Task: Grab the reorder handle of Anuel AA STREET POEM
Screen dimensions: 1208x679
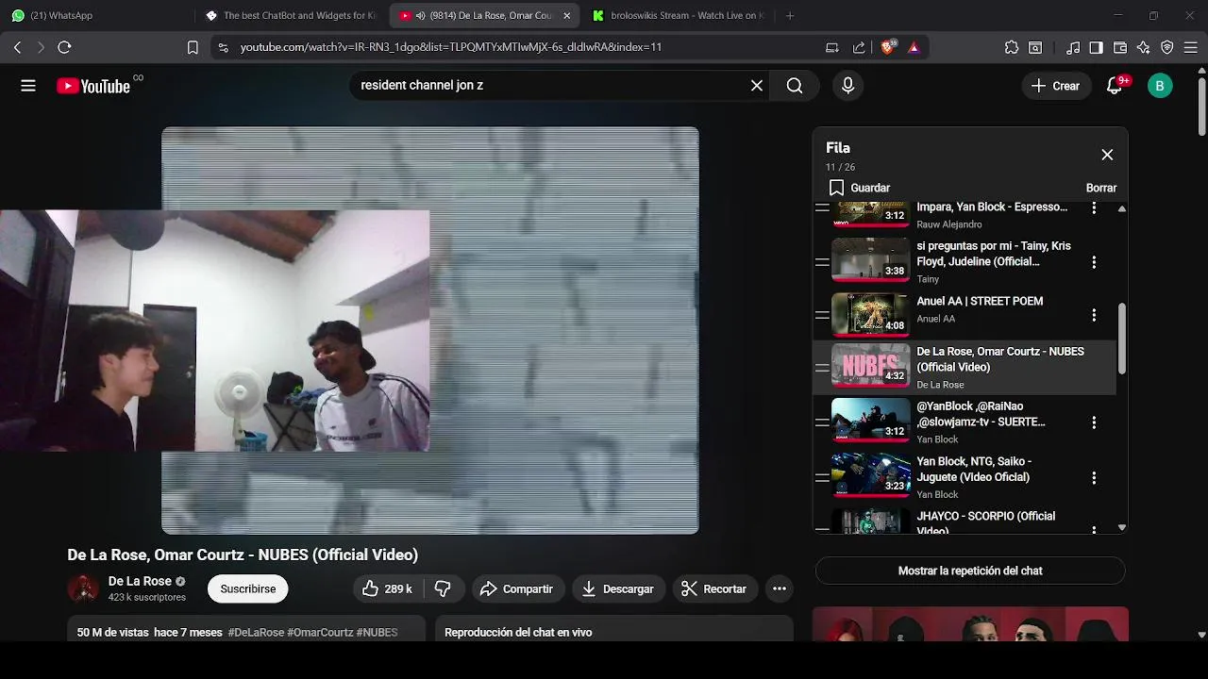Action: click(822, 315)
